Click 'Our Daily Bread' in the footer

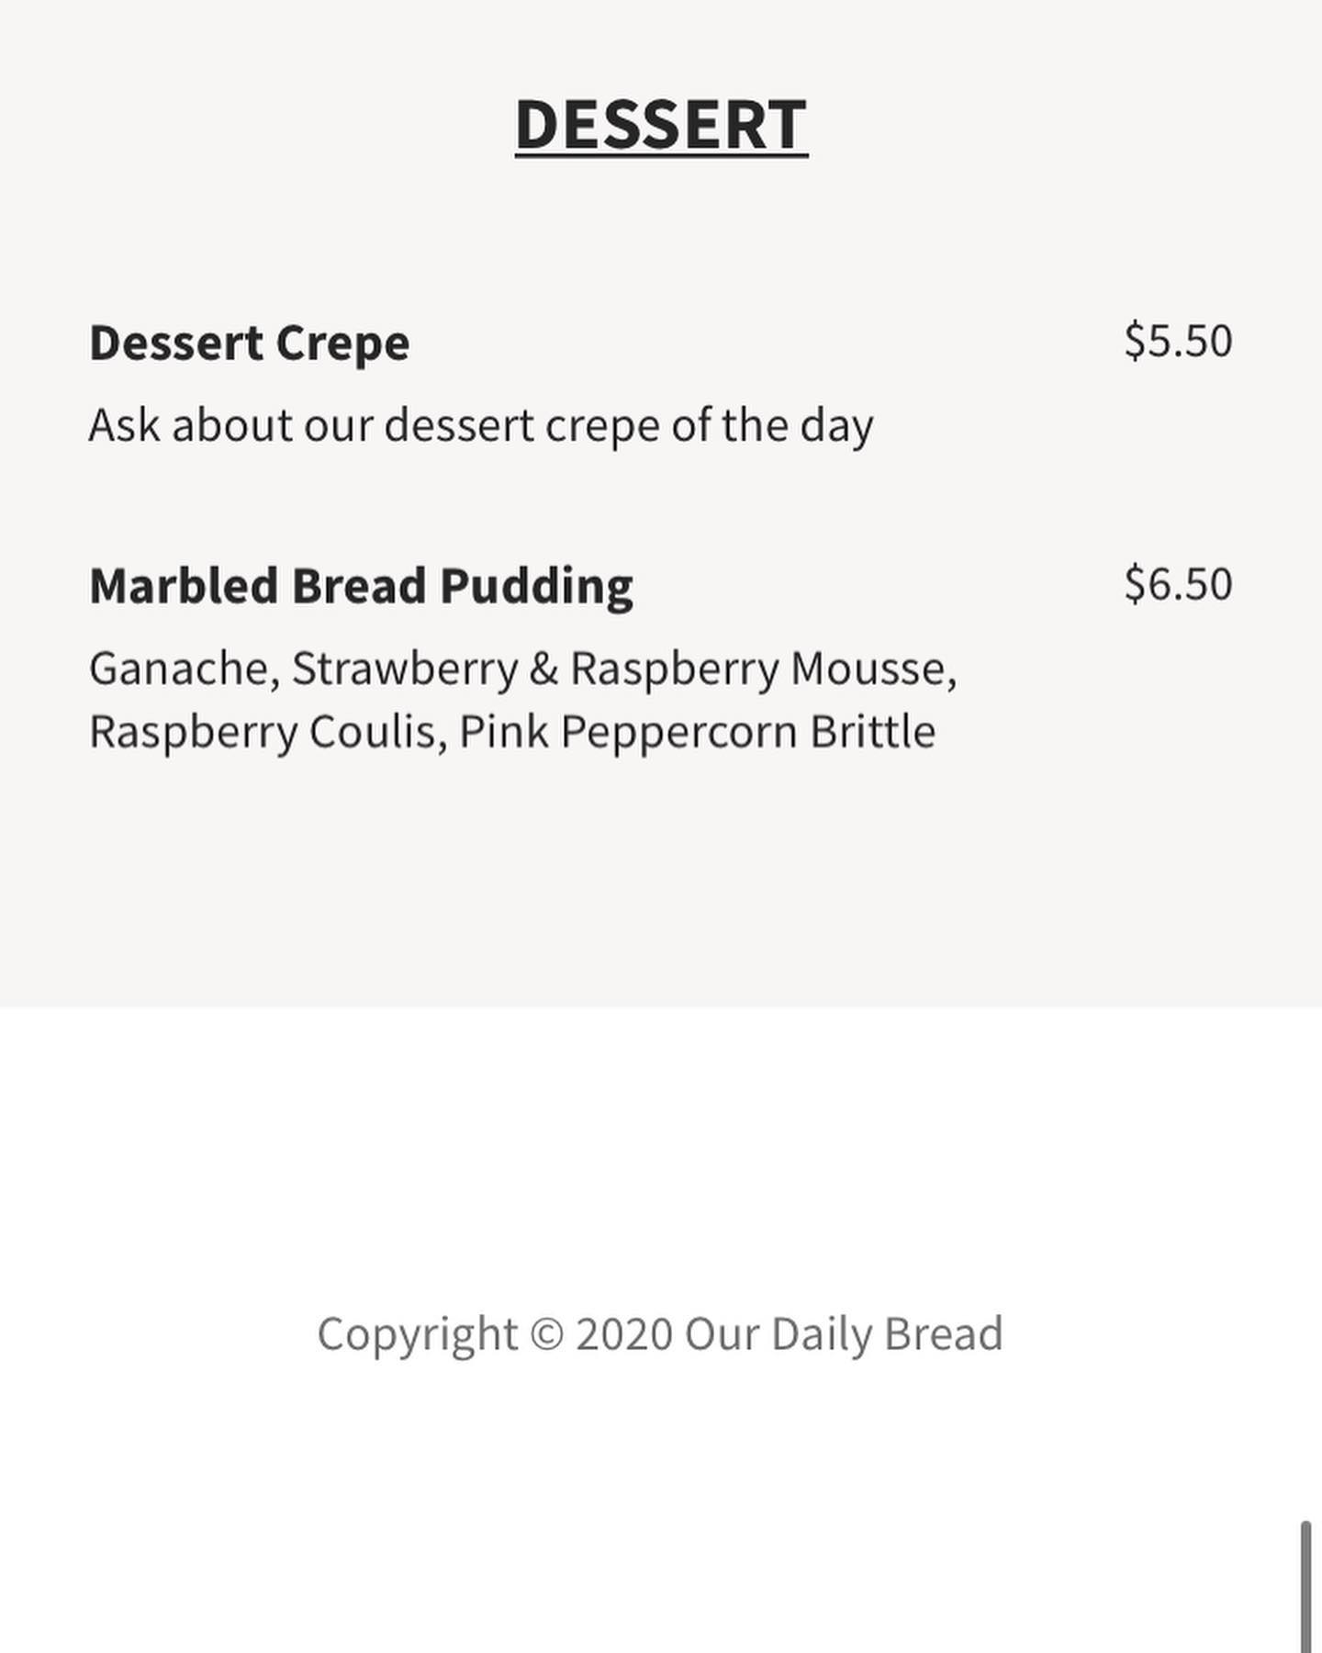[x=844, y=1334]
